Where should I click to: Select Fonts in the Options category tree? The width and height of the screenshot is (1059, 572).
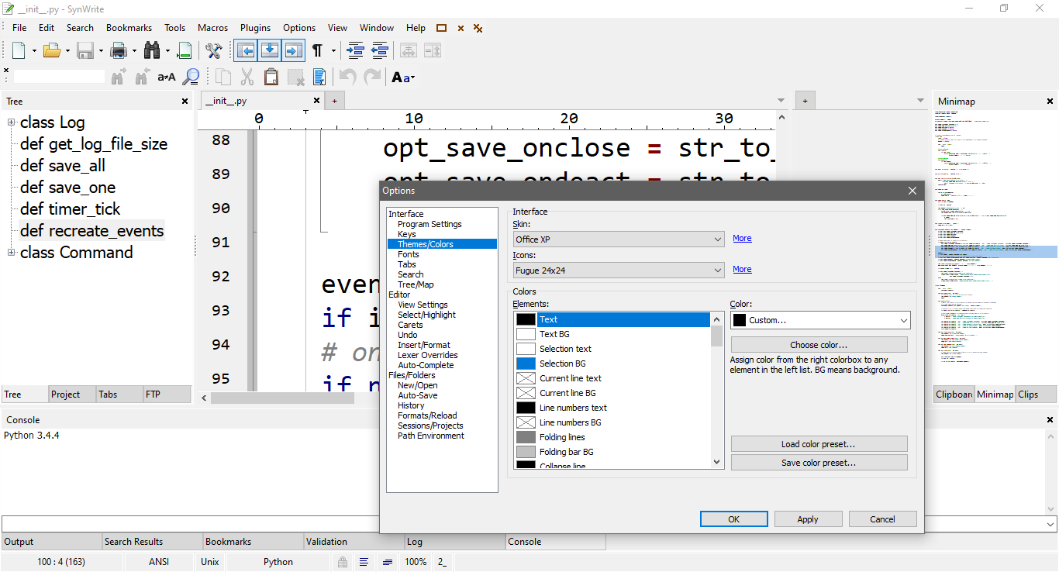[x=409, y=254]
